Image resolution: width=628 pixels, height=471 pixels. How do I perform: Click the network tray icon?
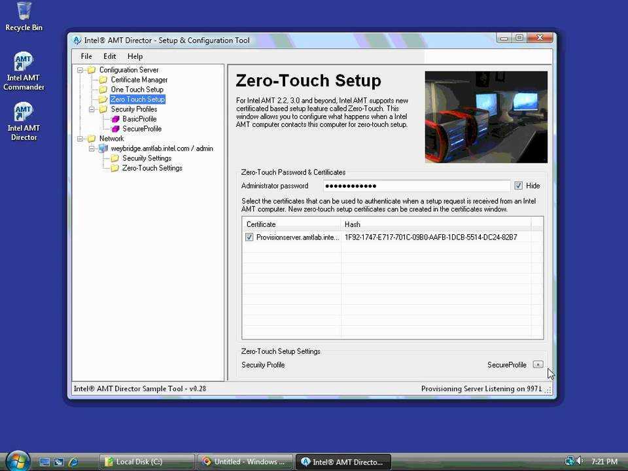pyautogui.click(x=570, y=461)
